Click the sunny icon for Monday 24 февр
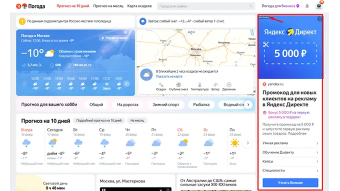The height and width of the screenshot is (191, 340). point(234,143)
